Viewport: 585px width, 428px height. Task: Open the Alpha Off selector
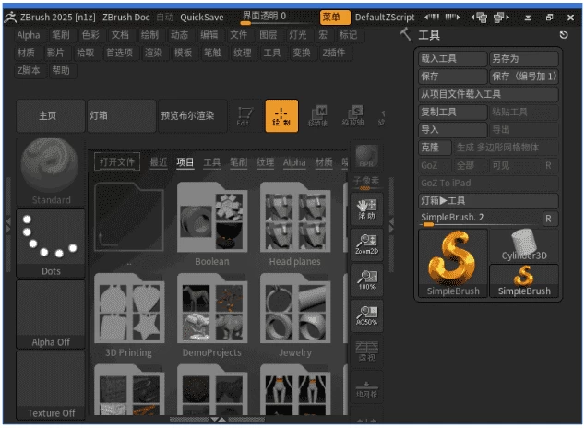[51, 315]
